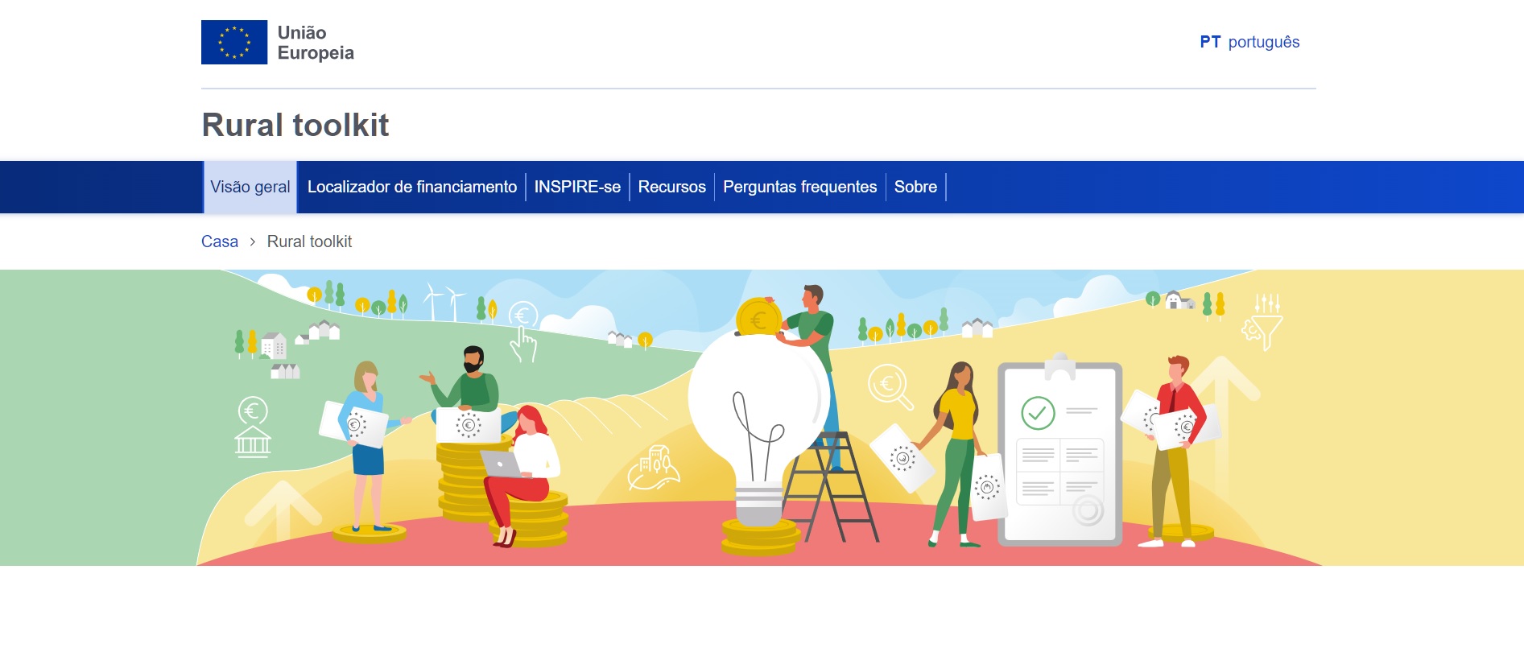1524x648 pixels.
Task: Click the gold euro coin held by man
Action: (758, 317)
